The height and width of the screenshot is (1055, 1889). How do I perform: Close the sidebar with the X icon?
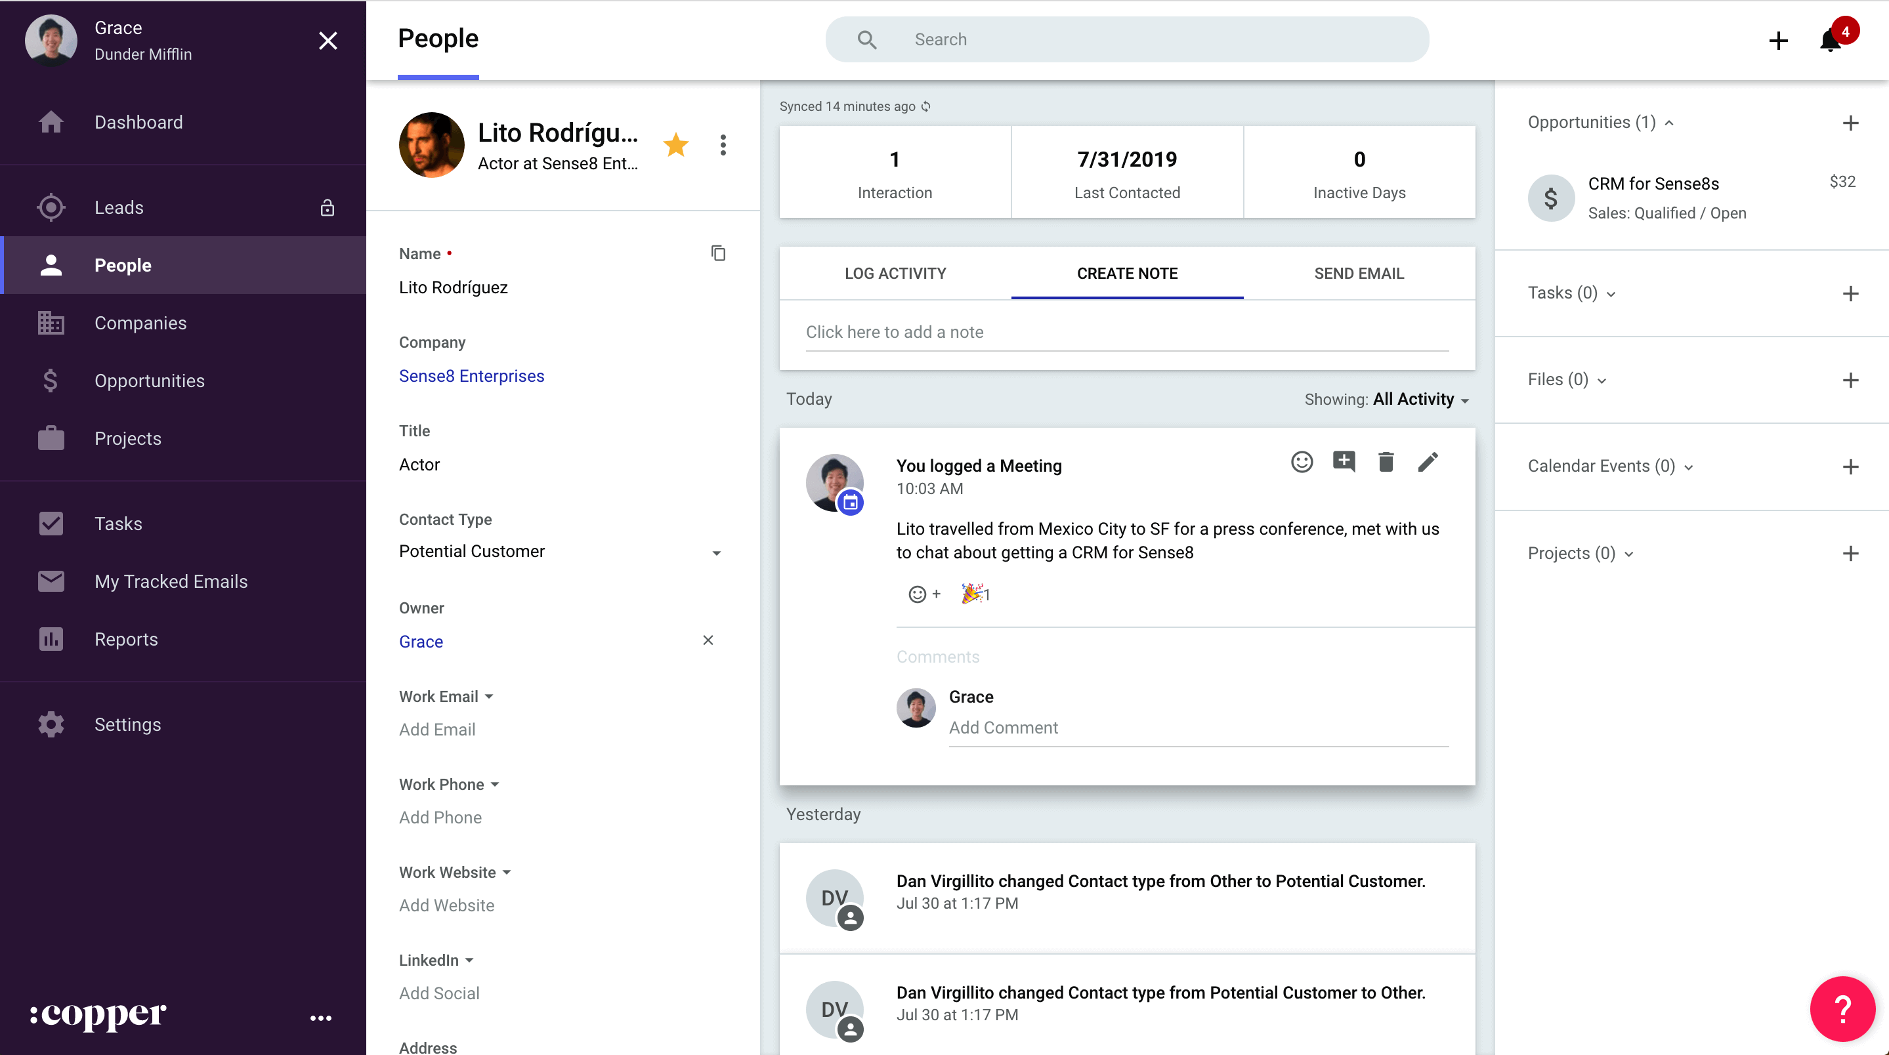tap(328, 40)
